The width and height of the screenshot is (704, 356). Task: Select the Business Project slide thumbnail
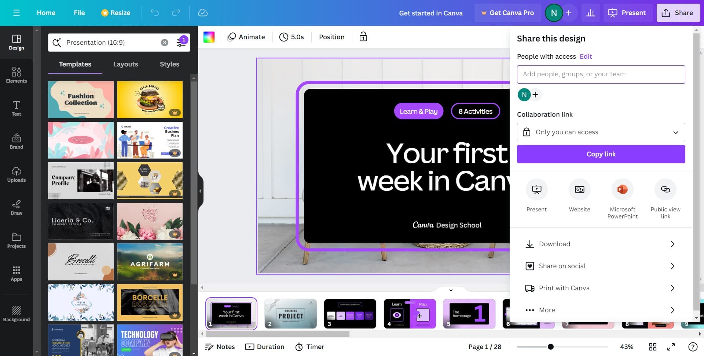click(290, 313)
